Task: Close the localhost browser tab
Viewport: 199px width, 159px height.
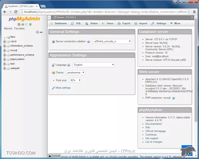Action: pos(37,6)
